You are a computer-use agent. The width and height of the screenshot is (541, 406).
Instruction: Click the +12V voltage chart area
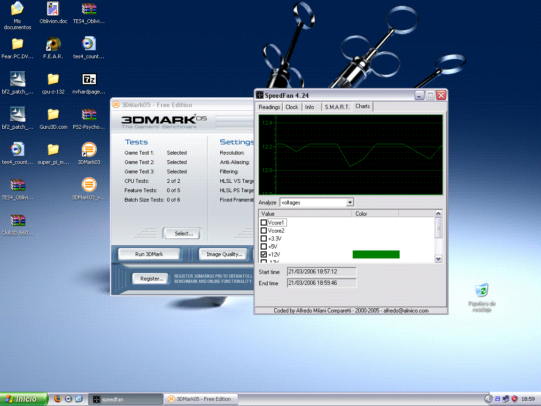[x=350, y=155]
